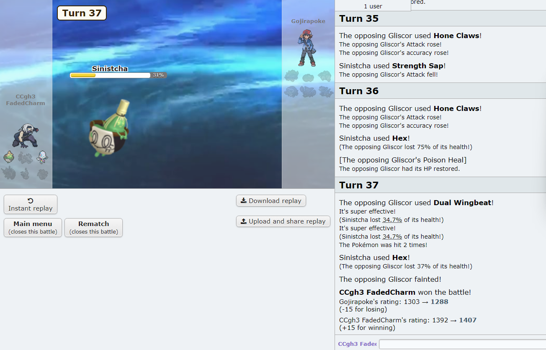The image size is (546, 350).
Task: Click the second underlined 34.7% damage value
Action: pyautogui.click(x=392, y=237)
